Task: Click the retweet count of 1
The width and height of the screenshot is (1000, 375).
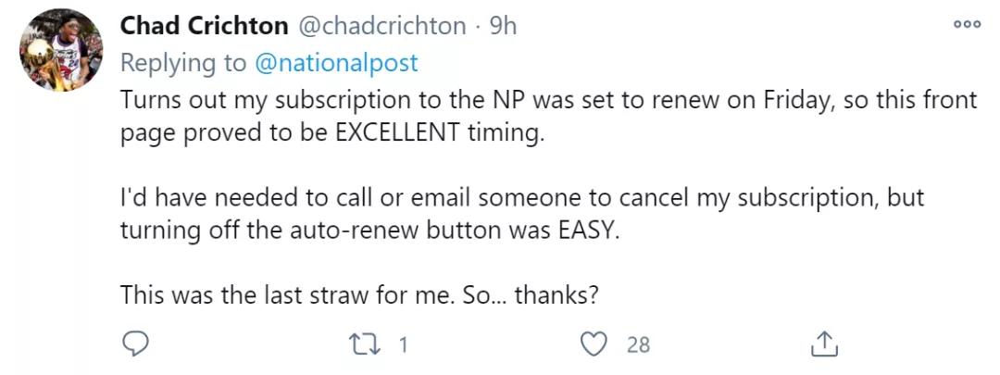Action: (x=403, y=345)
